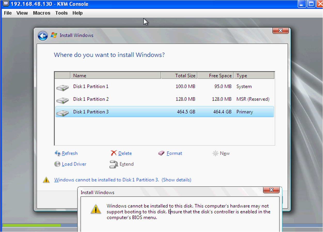Click the 95.0 MB free space cell
Screen dimensions: 323x232
click(223, 86)
